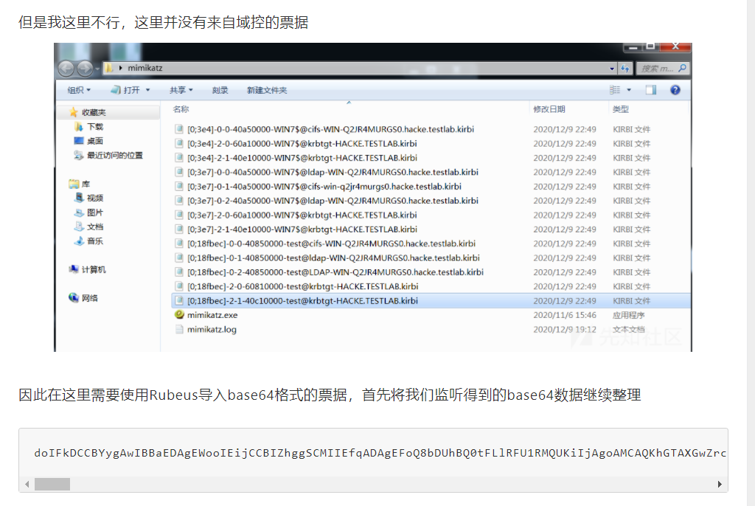The image size is (755, 506).
Task: Expand the address bar history dropdown
Action: [x=612, y=69]
